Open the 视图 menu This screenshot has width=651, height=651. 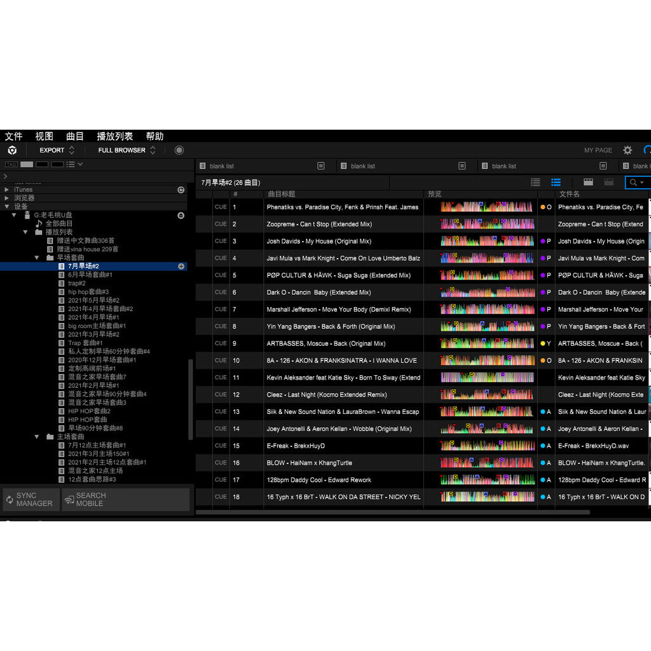44,136
